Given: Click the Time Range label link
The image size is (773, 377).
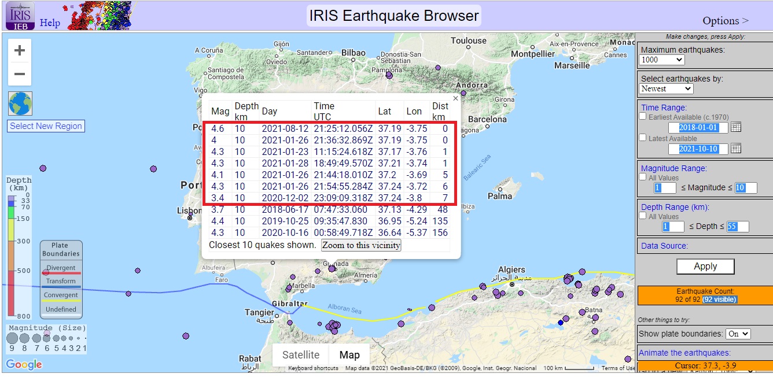Looking at the screenshot, I should pyautogui.click(x=664, y=108).
